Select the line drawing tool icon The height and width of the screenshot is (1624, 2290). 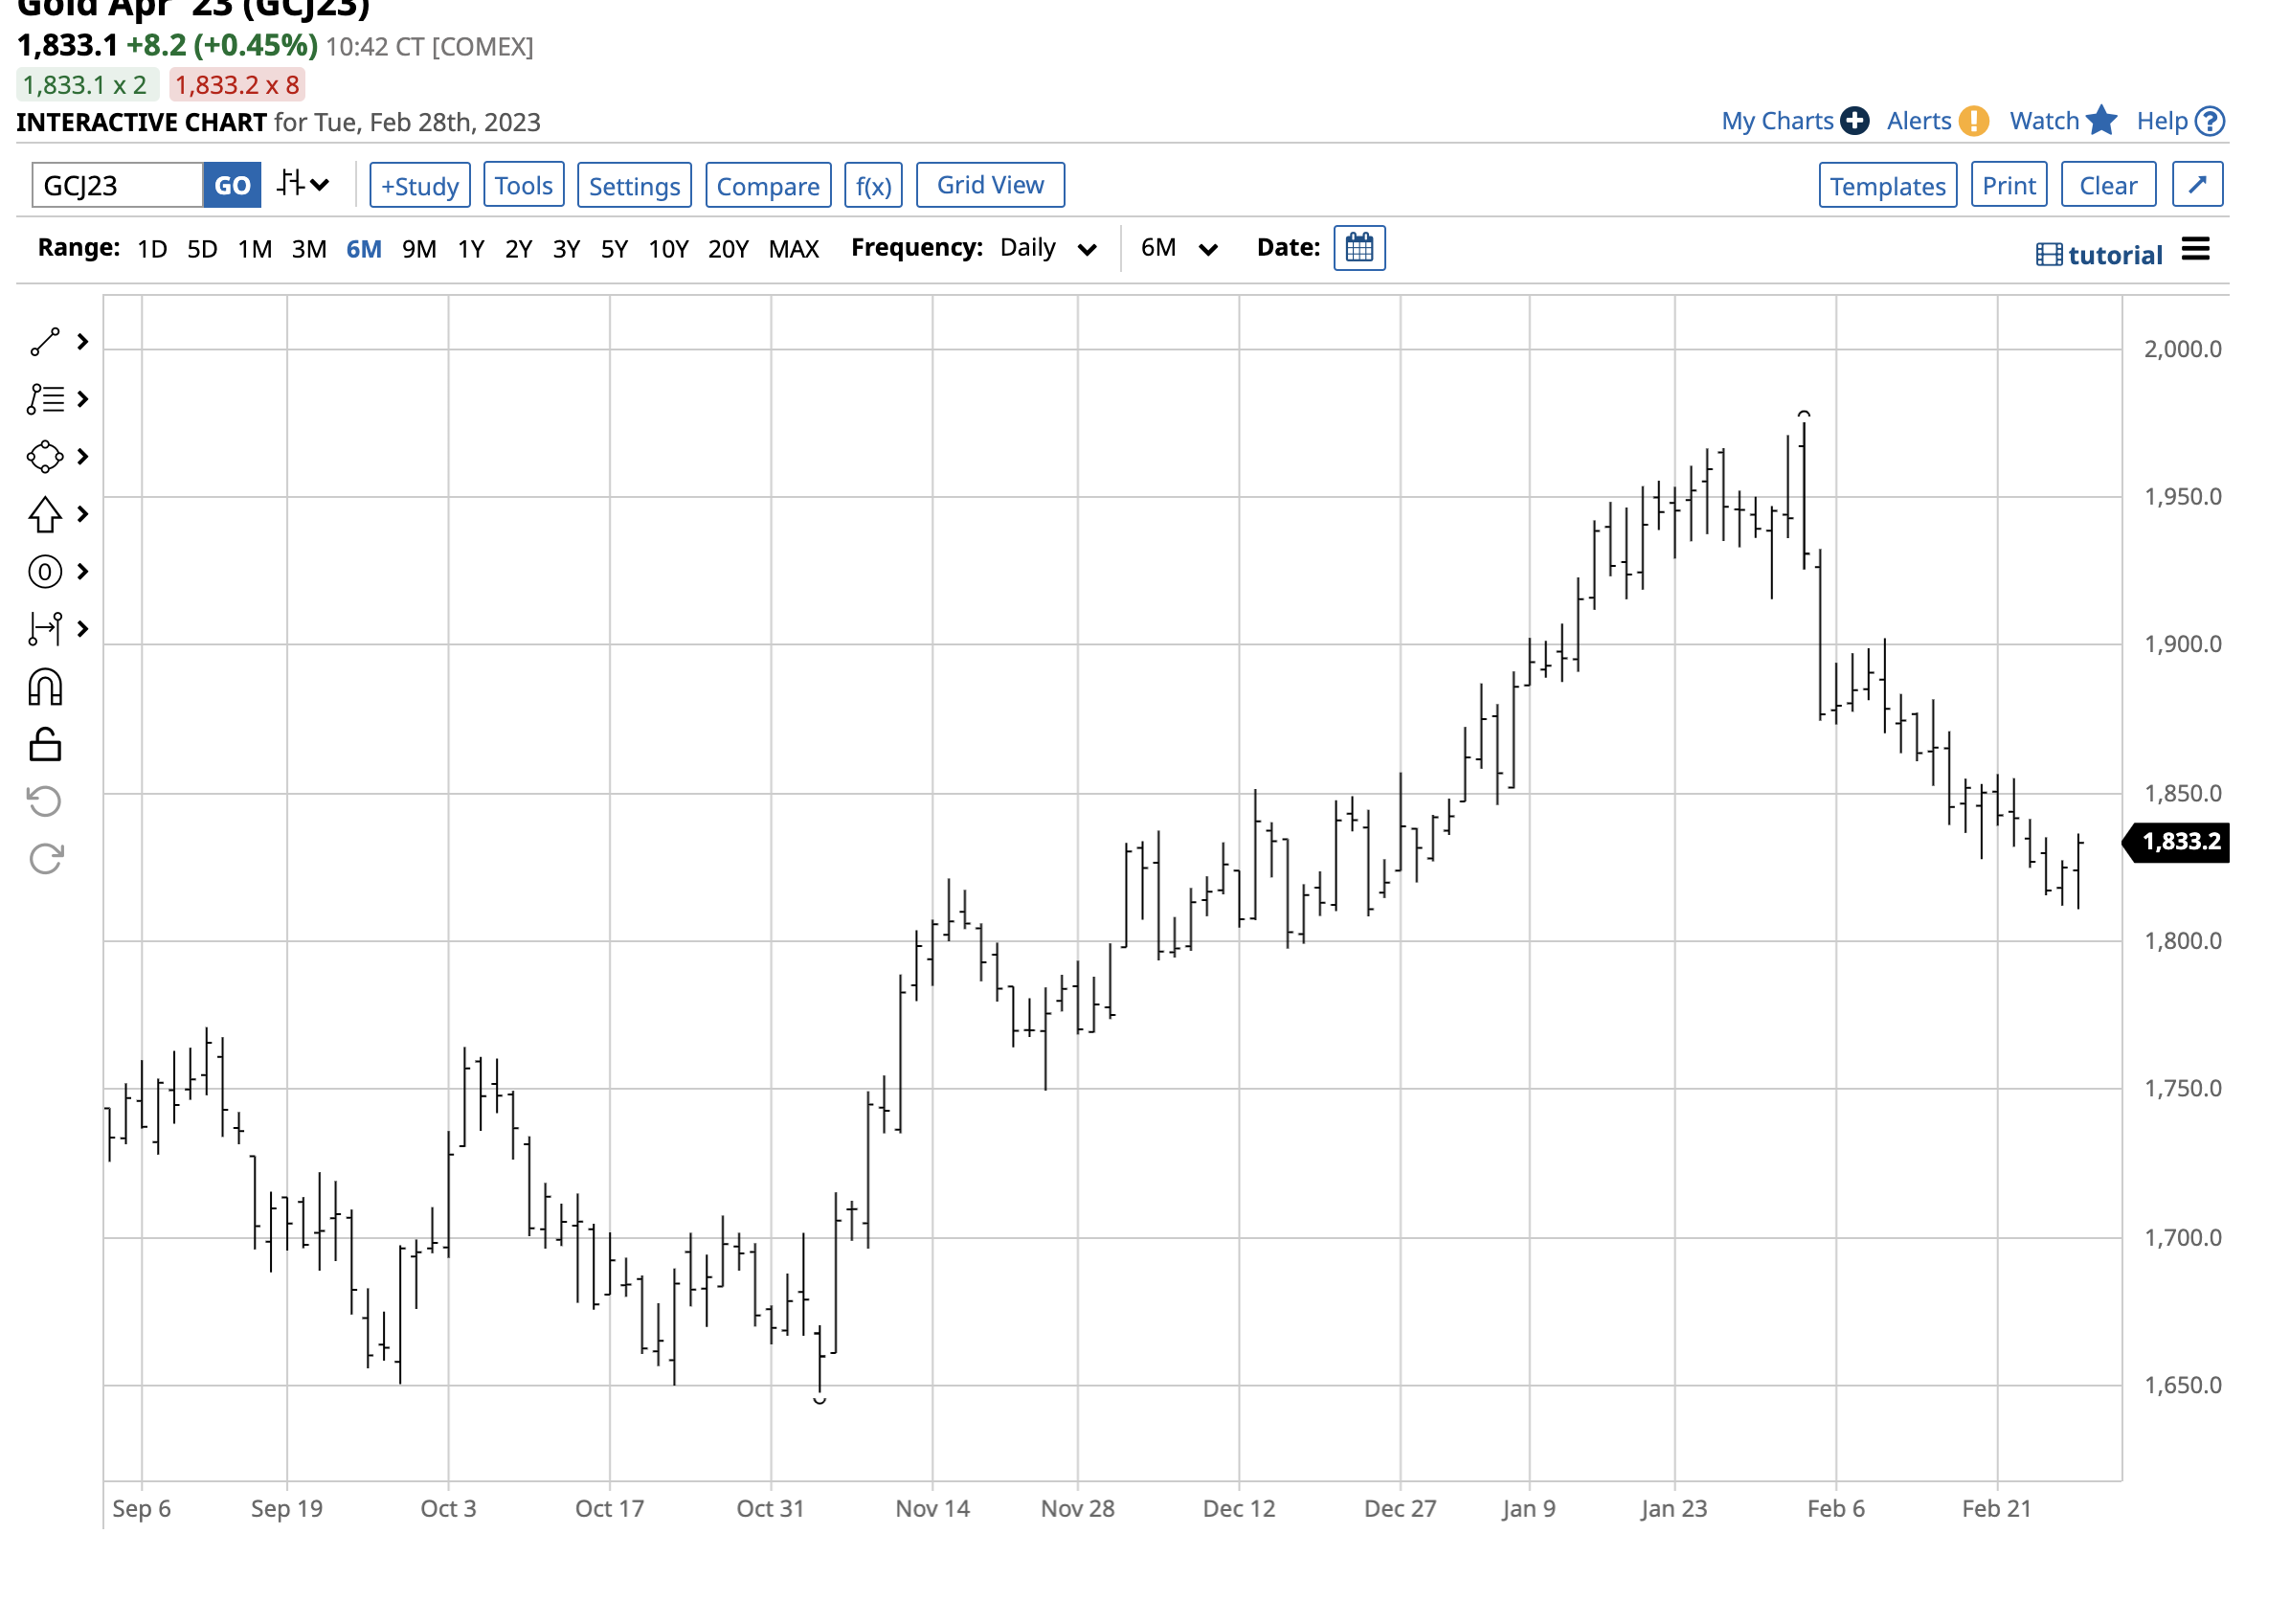click(x=45, y=342)
